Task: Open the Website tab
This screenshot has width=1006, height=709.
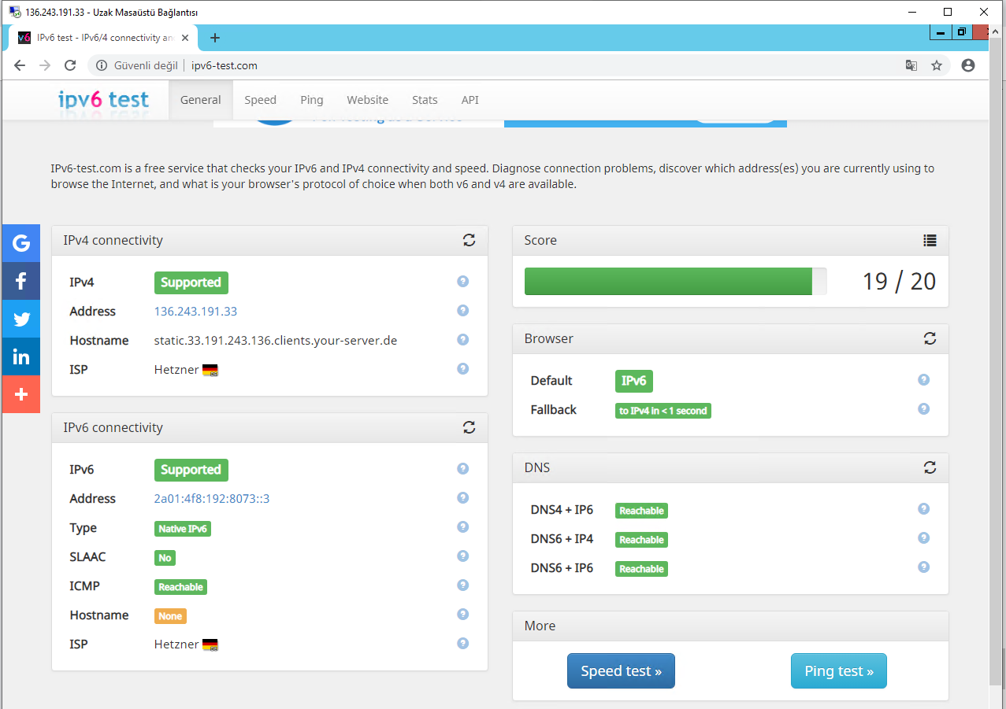Action: coord(368,100)
